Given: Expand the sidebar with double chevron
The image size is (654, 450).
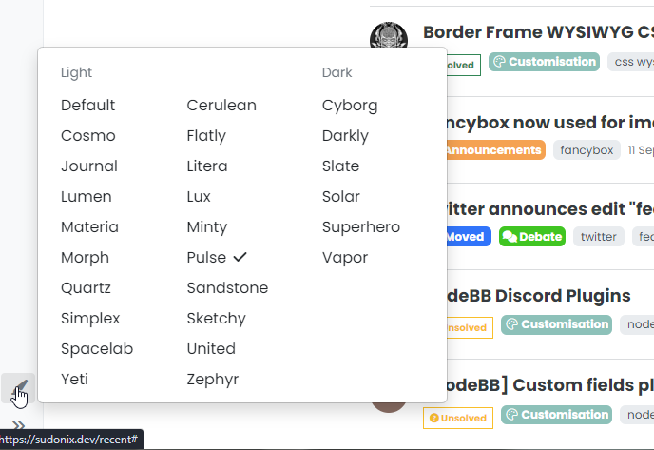Looking at the screenshot, I should tap(18, 424).
